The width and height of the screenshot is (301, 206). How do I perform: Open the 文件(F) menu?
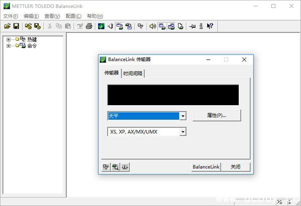[x=11, y=16]
